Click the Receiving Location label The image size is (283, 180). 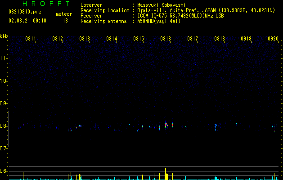pos(105,10)
